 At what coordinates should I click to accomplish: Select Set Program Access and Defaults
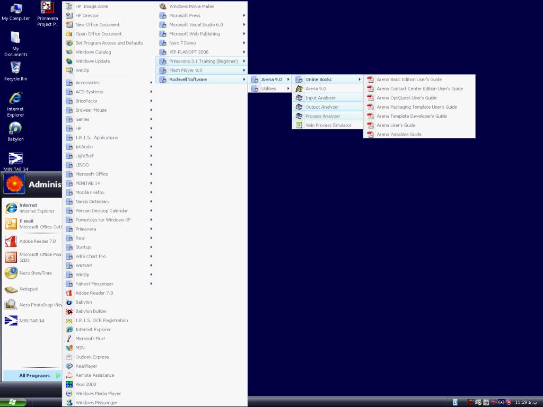[x=109, y=43]
